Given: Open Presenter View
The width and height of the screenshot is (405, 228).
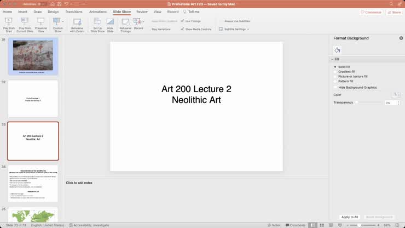Looking at the screenshot, I should [x=41, y=25].
